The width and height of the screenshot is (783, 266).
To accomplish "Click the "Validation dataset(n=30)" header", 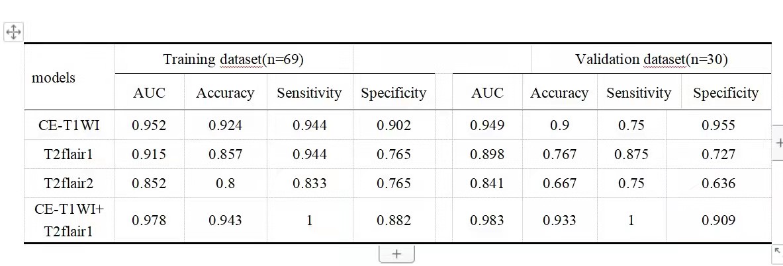I will click(x=651, y=59).
